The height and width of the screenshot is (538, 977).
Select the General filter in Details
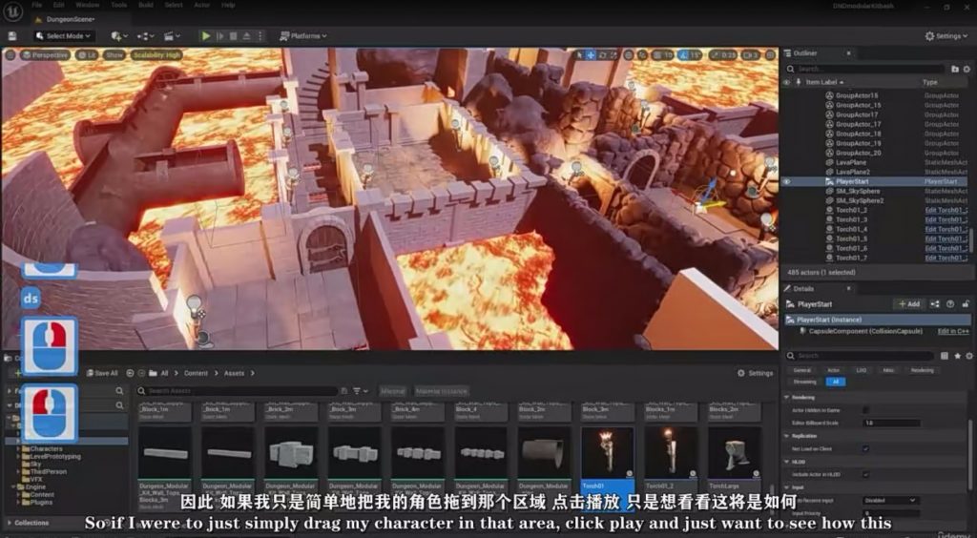(801, 370)
